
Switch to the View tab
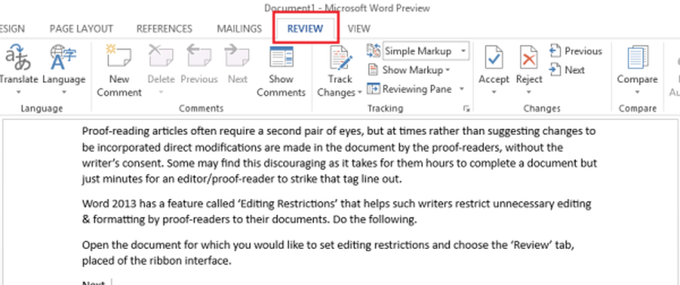tap(358, 28)
